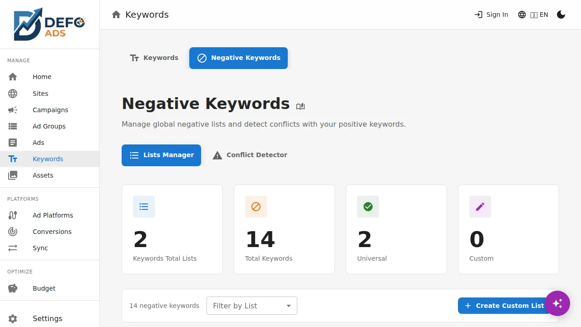Click the blue list icon on Total Lists card
Image resolution: width=581 pixels, height=327 pixels.
point(144,207)
